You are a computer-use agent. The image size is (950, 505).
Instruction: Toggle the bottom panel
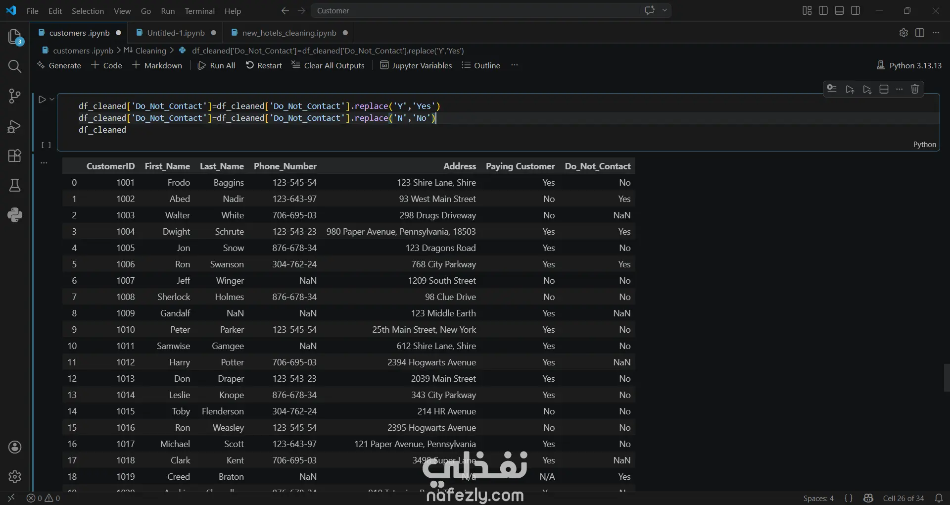pyautogui.click(x=839, y=10)
